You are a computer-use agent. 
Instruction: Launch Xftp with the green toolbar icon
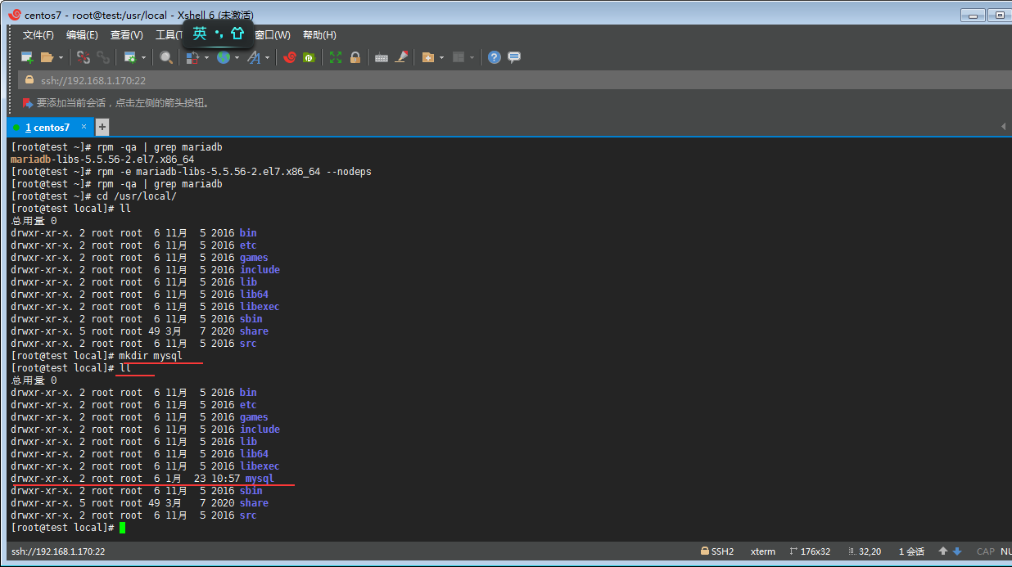coord(309,57)
